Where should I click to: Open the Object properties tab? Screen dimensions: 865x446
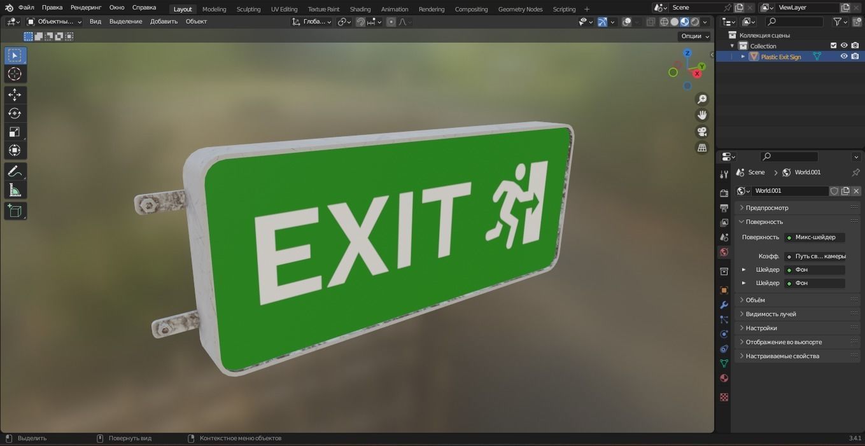click(724, 290)
